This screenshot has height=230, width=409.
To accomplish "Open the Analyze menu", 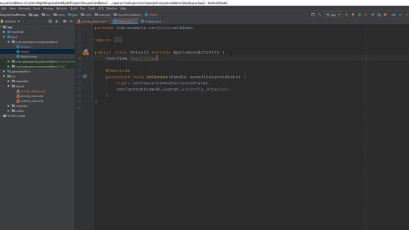I will pos(49,8).
